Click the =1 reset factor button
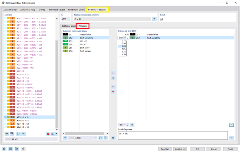Viewport: 240px width, 153px height. [132, 125]
